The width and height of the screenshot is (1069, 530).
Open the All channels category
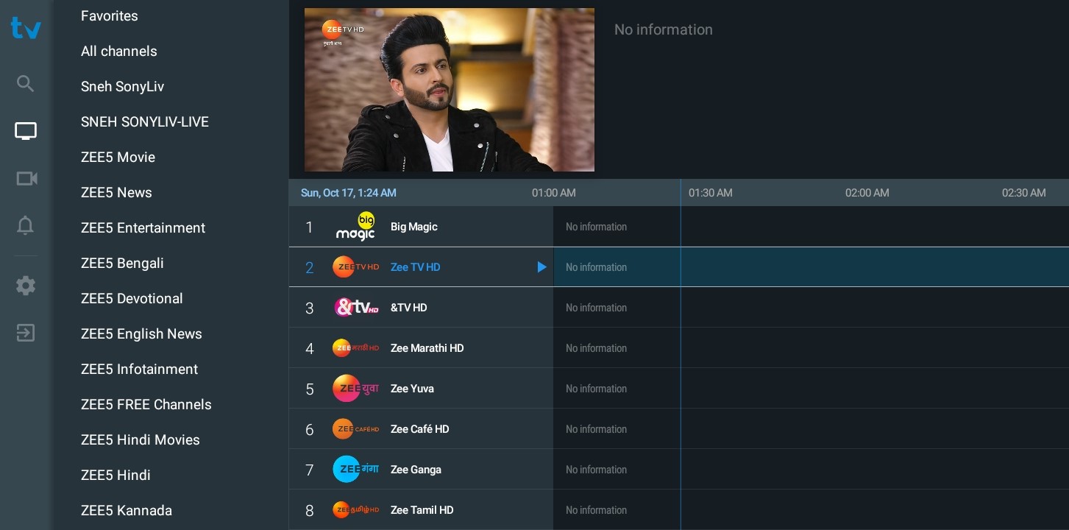(119, 51)
